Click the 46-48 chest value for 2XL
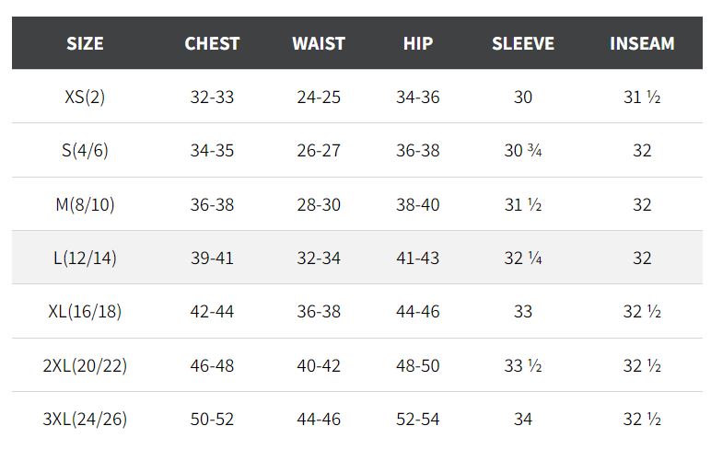This screenshot has width=711, height=449. tap(212, 365)
